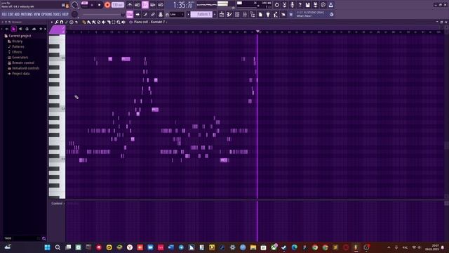Open Windows taskbar search
Viewport: 449px width, 253px height.
pyautogui.click(x=58, y=247)
